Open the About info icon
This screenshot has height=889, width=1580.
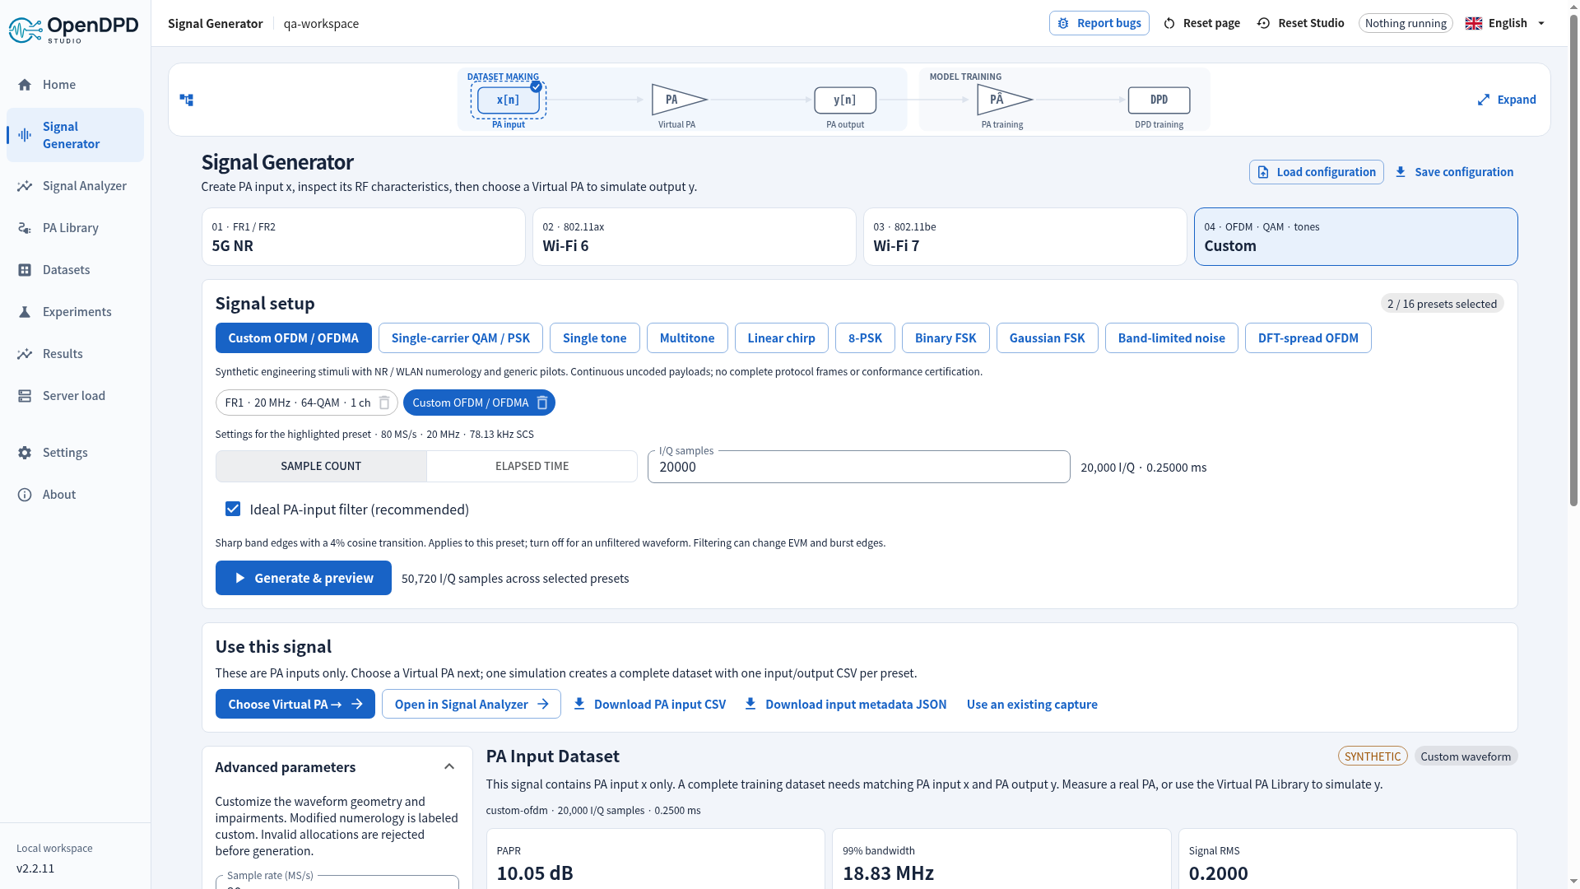(x=25, y=495)
